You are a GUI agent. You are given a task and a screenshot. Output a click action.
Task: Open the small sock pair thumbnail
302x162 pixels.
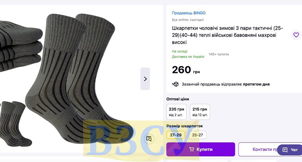[x=15, y=124]
